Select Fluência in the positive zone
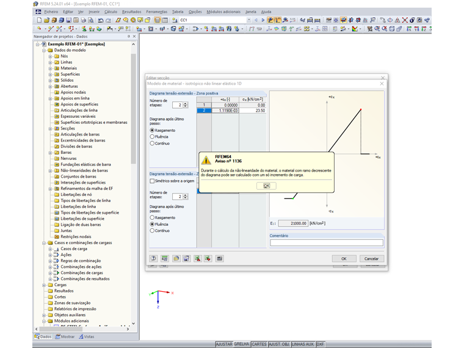This screenshot has height=348, width=464. point(152,137)
